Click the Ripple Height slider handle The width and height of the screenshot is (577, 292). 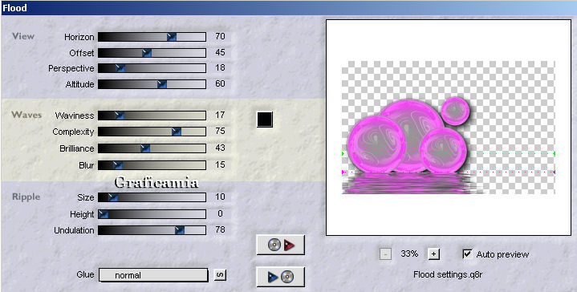pyautogui.click(x=104, y=214)
